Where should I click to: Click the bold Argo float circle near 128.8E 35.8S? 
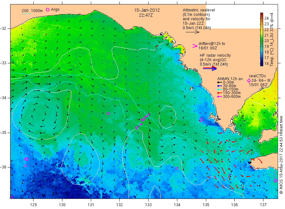26,159
